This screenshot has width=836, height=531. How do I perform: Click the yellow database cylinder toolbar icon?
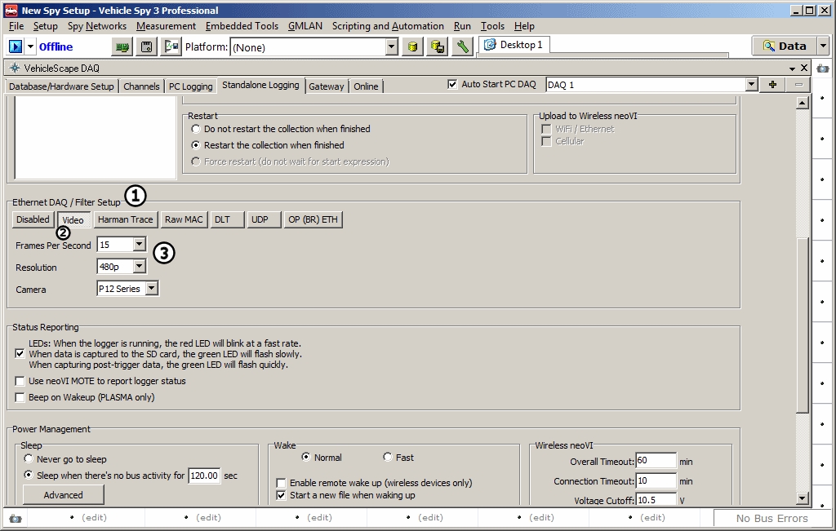414,46
